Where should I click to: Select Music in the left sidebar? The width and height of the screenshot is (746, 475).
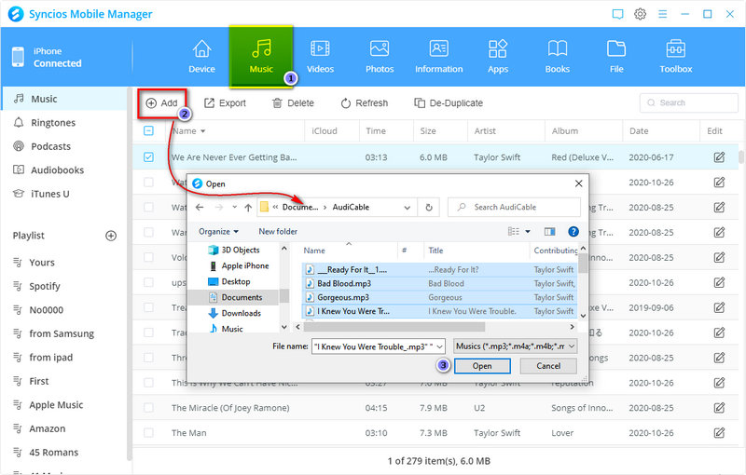pyautogui.click(x=64, y=99)
